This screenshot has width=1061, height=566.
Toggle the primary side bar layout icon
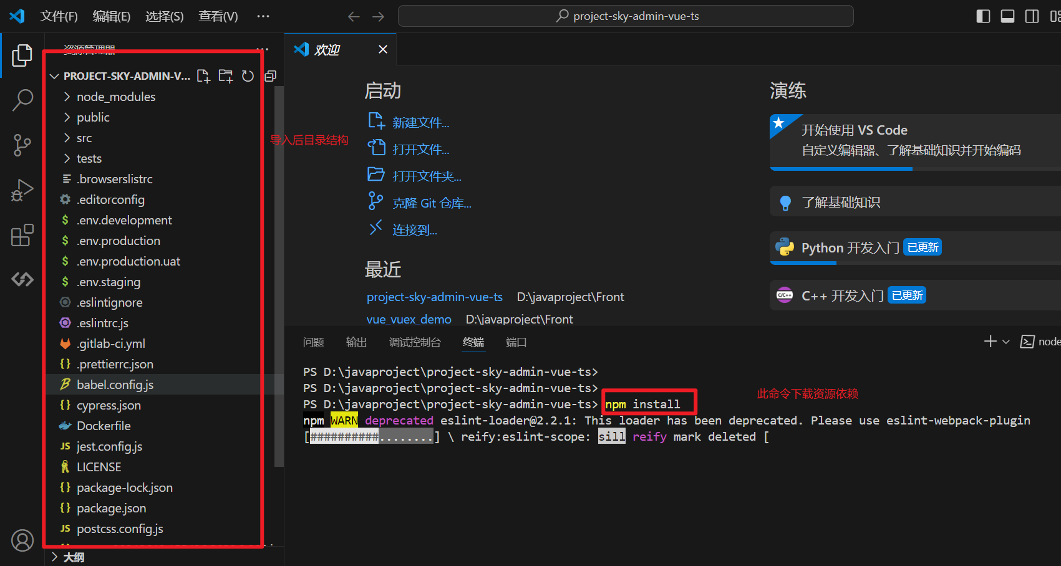pyautogui.click(x=983, y=16)
